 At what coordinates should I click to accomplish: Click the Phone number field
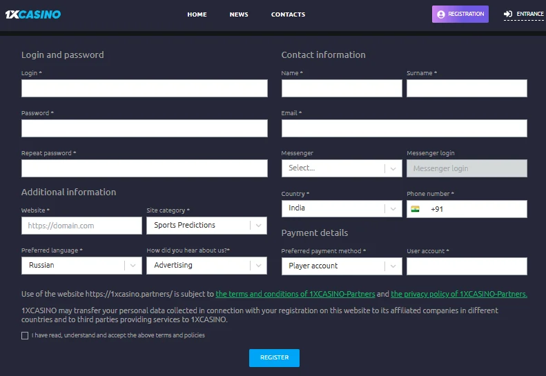tap(467, 209)
